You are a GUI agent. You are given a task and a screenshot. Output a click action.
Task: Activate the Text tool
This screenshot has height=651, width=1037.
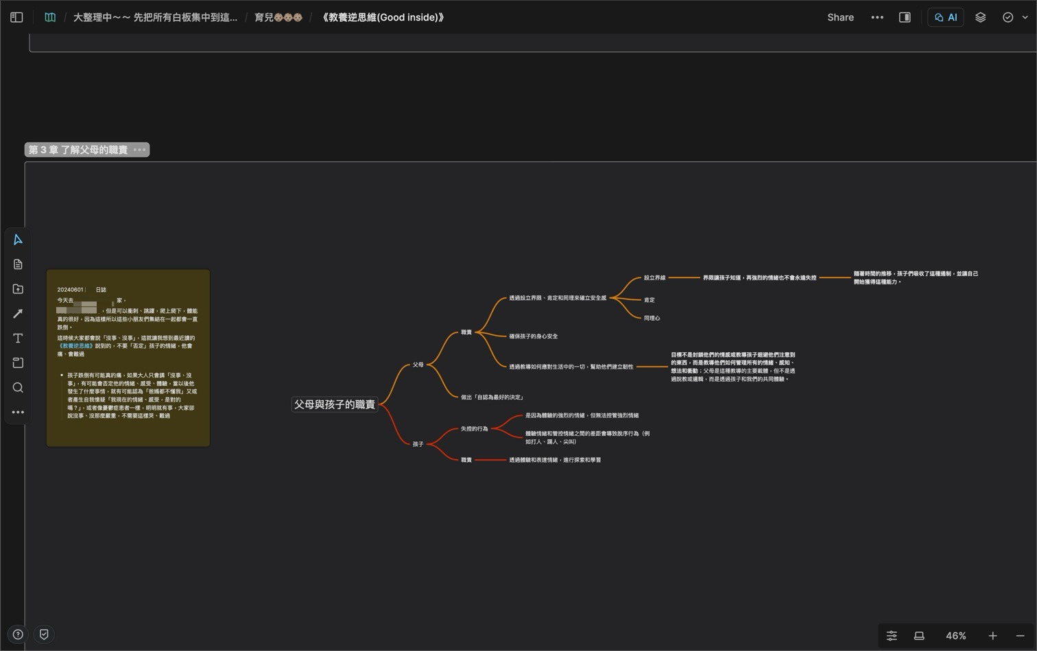point(18,339)
